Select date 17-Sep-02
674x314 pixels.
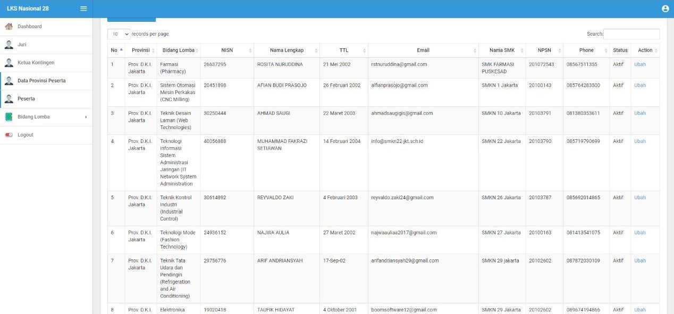click(334, 261)
